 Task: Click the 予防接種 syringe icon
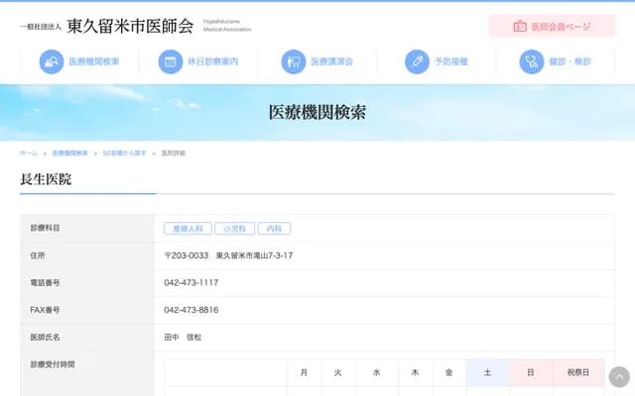[417, 61]
